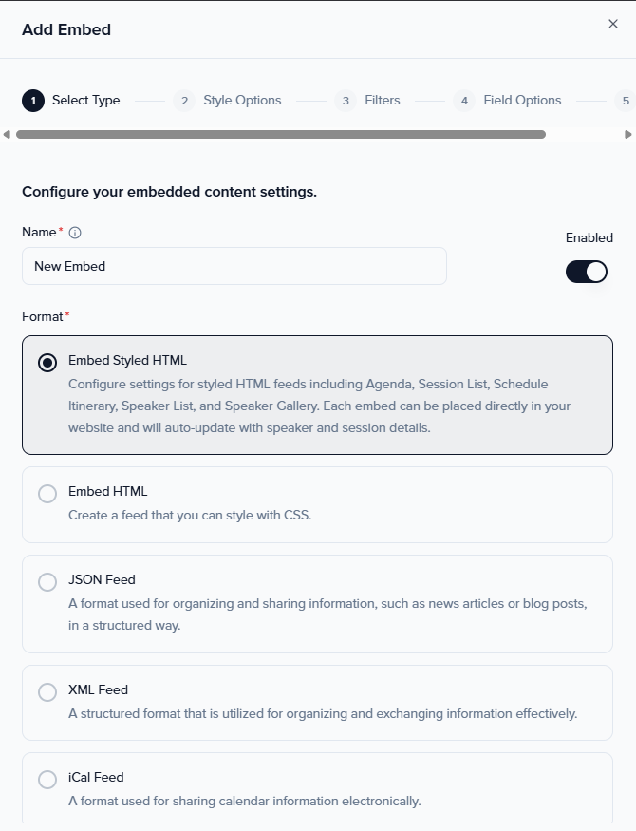Open the Filters step
The image size is (636, 831).
click(x=383, y=101)
